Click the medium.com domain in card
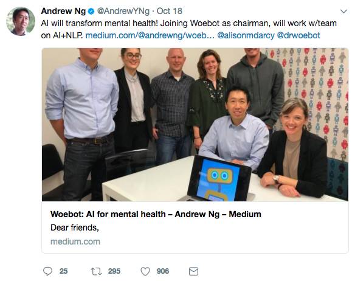This screenshot has width=355, height=281. [x=75, y=241]
